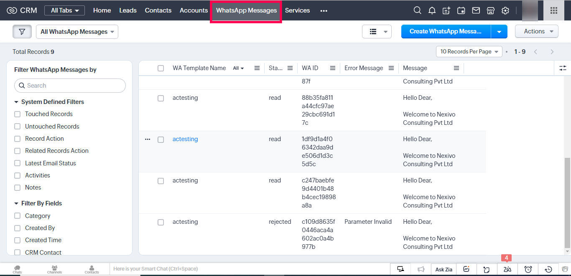Click the Ask Zia button
Viewport: 571px width, 276px height.
coord(444,269)
